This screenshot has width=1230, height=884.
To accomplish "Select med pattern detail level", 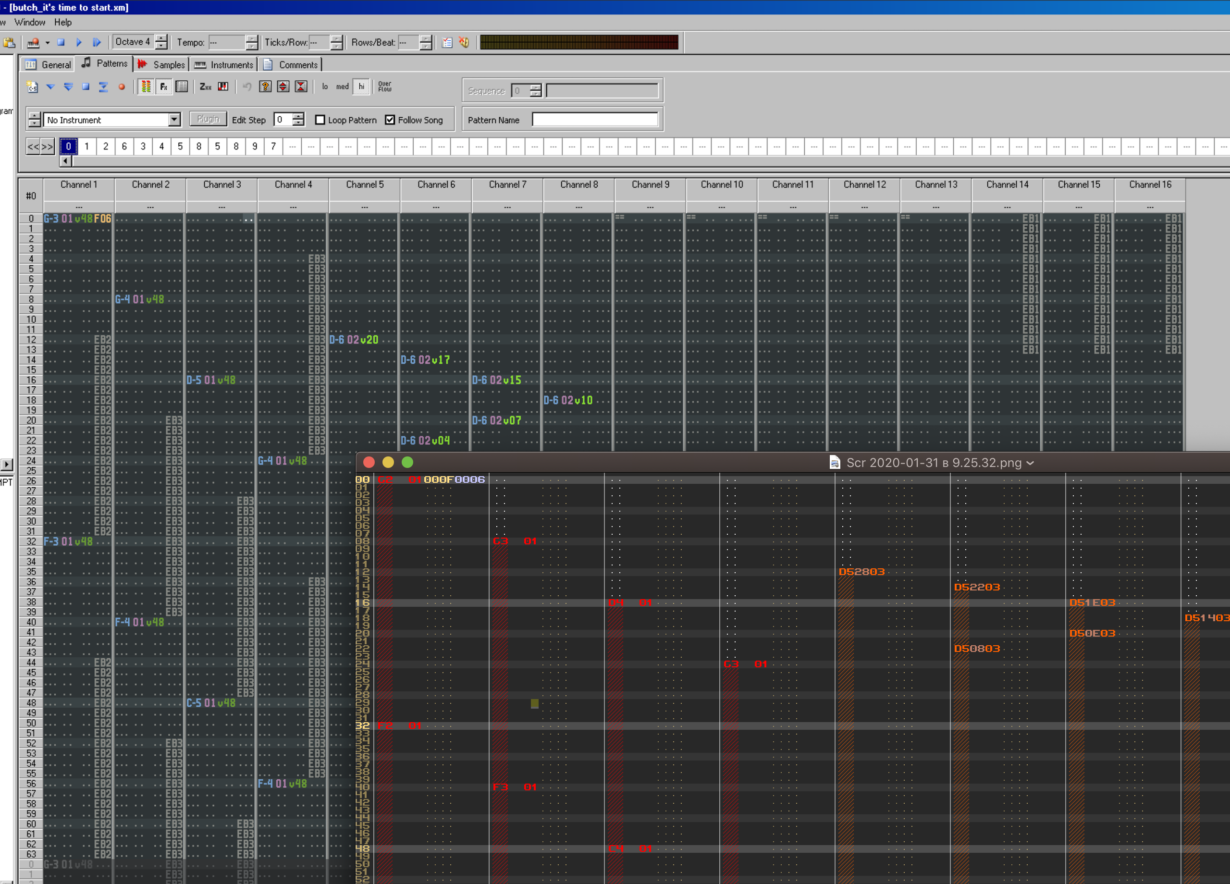I will (343, 87).
